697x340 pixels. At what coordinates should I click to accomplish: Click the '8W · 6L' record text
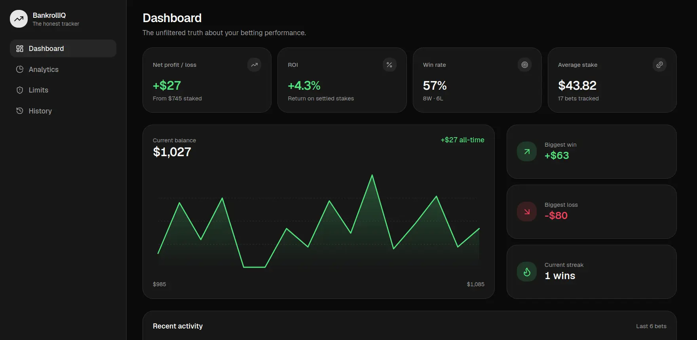tap(433, 98)
